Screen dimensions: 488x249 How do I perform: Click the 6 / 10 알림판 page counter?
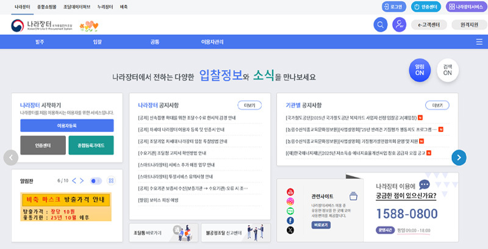[x=63, y=181]
